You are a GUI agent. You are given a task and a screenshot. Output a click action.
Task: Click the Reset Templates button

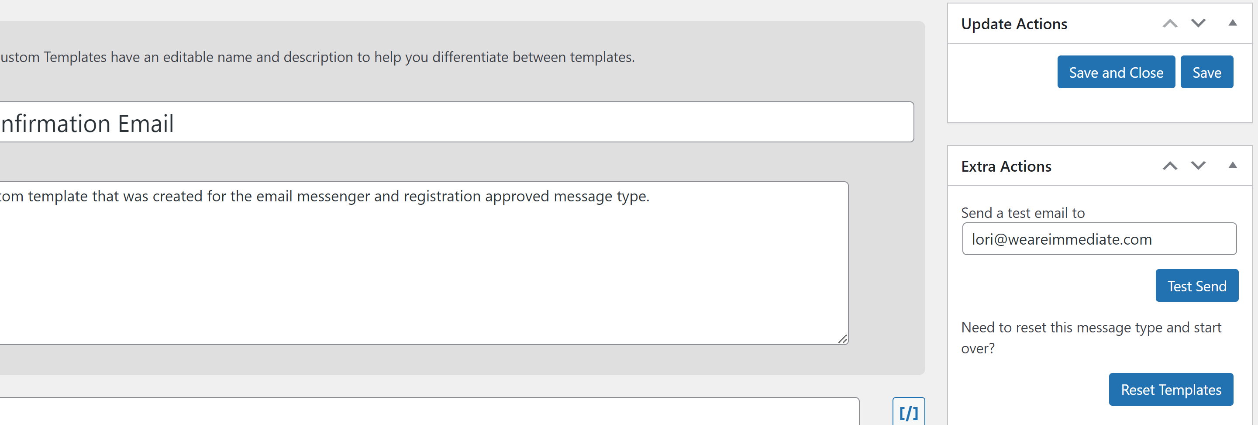[1171, 389]
